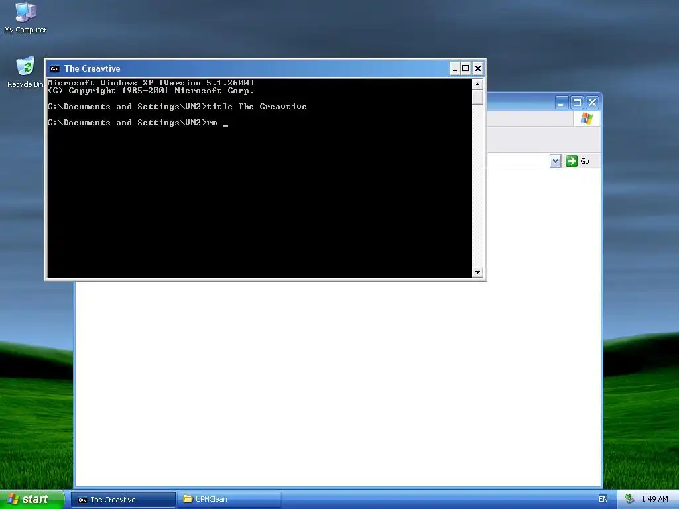The image size is (679, 509).
Task: Click the system tray safely remove hardware icon
Action: click(629, 500)
